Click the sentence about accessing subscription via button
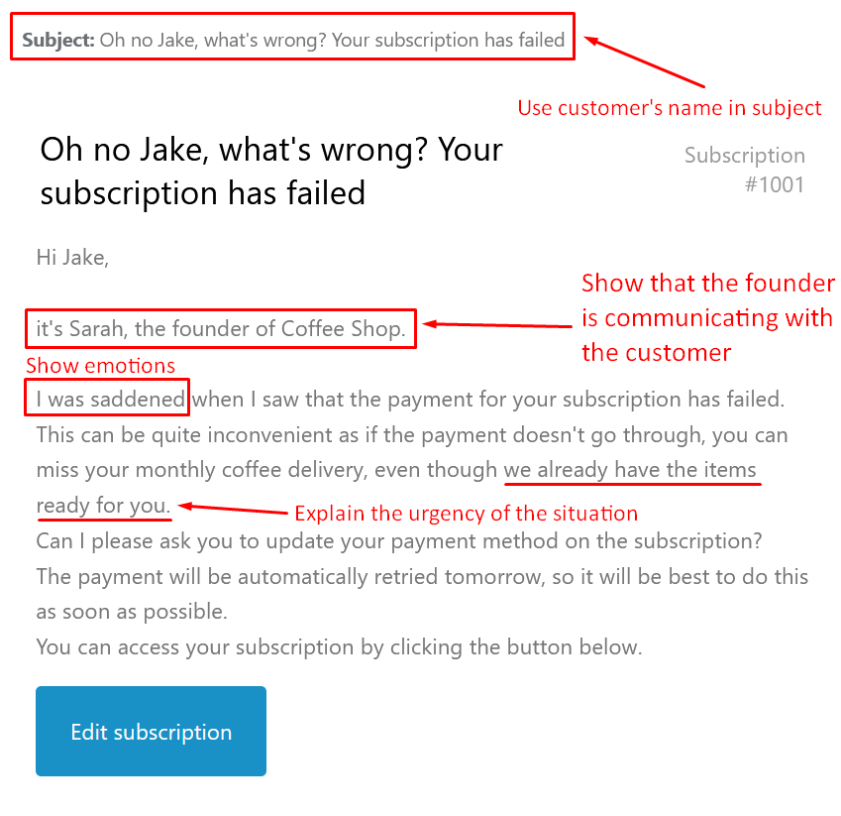841x816 pixels. [x=339, y=646]
